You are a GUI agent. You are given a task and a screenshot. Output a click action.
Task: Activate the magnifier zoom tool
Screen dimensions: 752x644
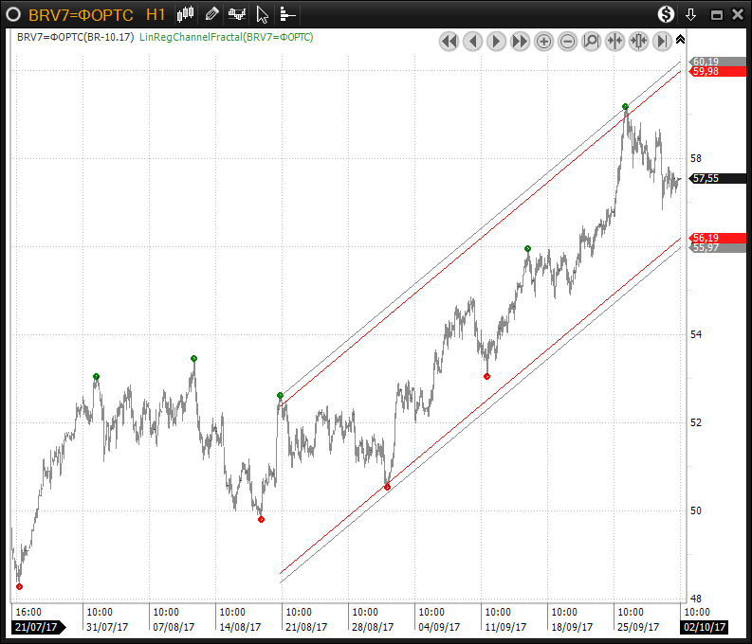pyautogui.click(x=591, y=41)
